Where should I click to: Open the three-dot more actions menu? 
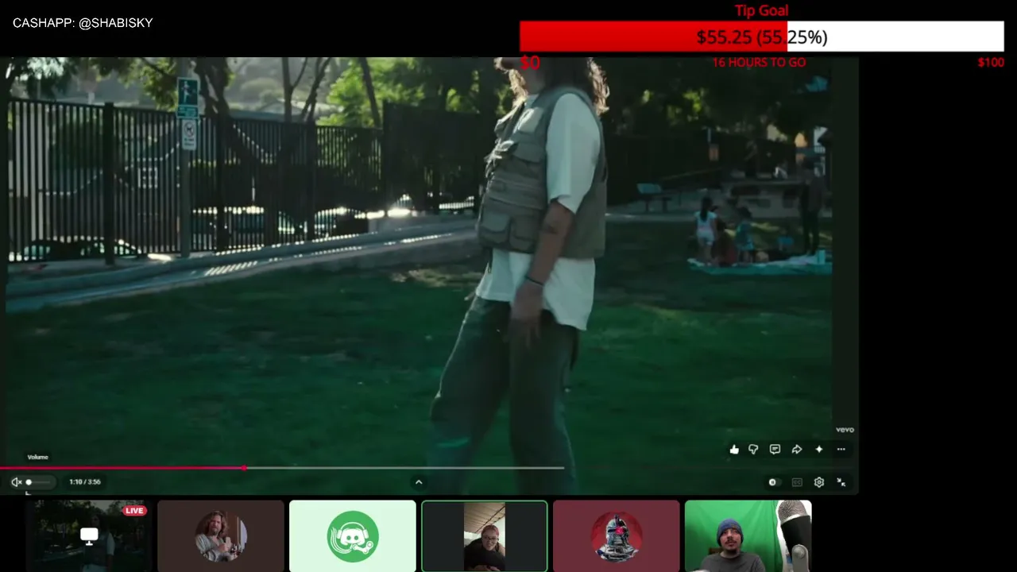point(841,450)
